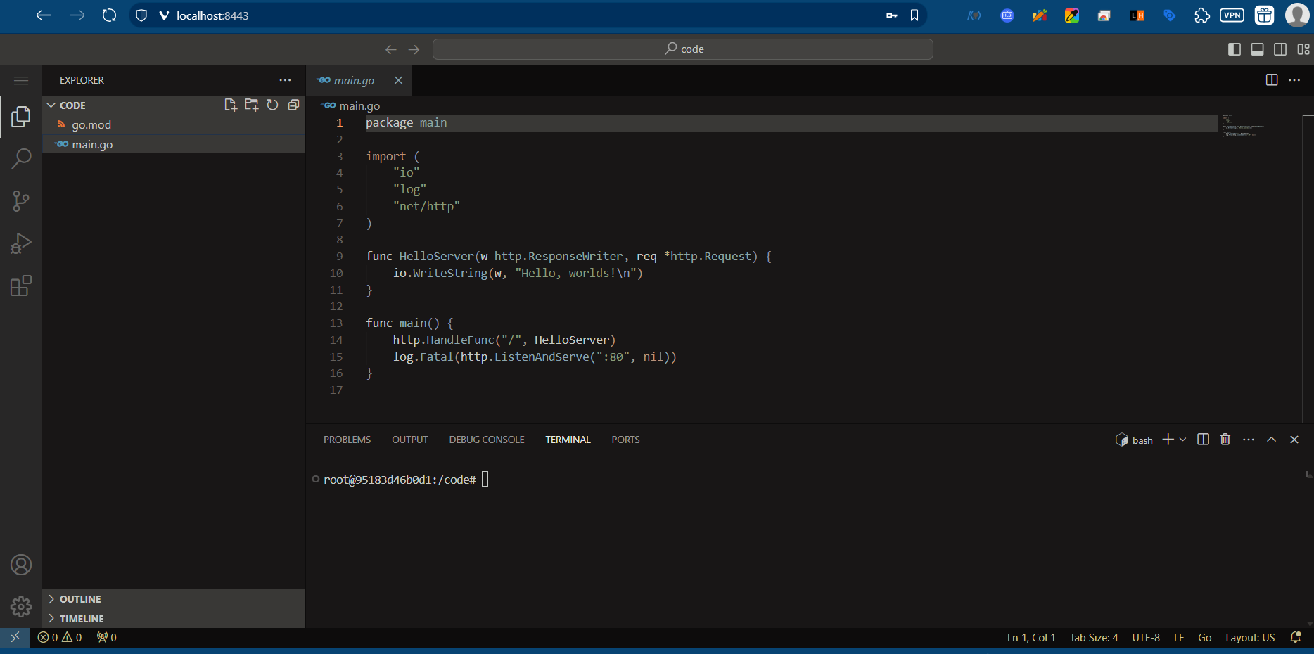1314x654 pixels.
Task: Toggle the secondary side bar visibility
Action: click(1280, 49)
